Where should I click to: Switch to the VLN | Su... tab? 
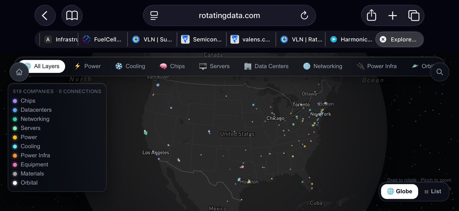[x=153, y=39]
